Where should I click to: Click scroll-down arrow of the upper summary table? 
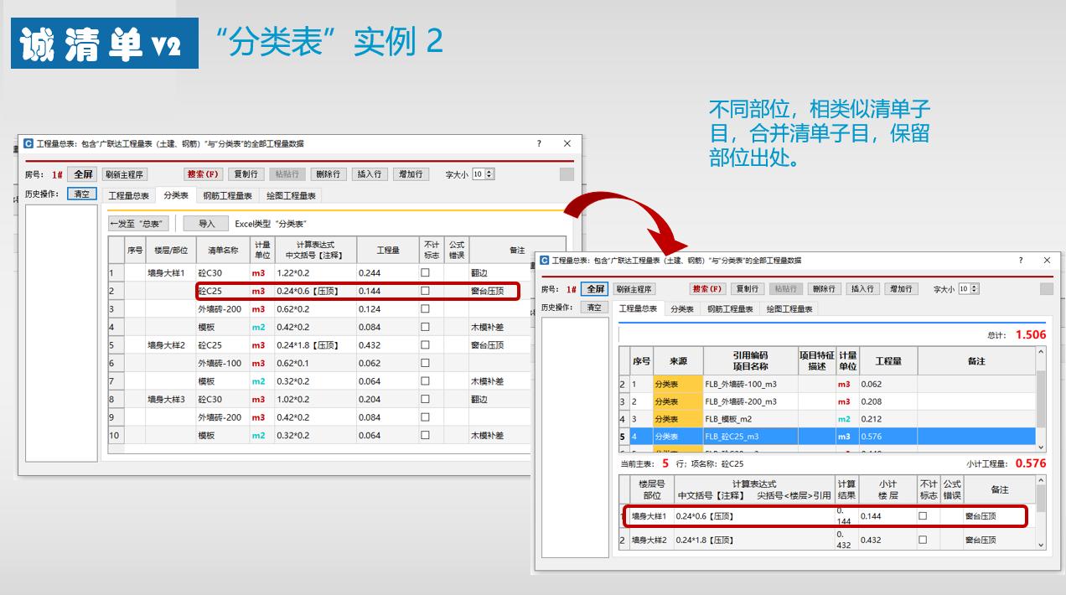[1041, 447]
